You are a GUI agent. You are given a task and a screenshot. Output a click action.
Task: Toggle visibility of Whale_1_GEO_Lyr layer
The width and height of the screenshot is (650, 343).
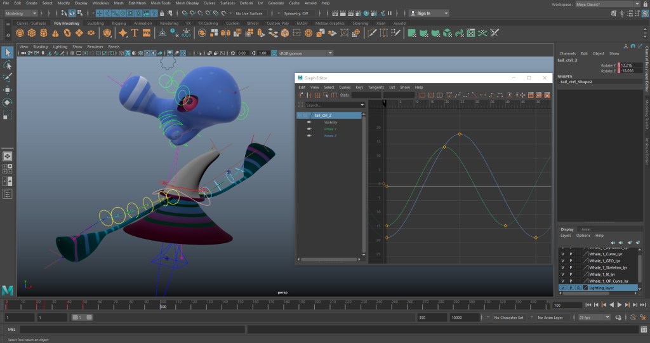point(562,261)
